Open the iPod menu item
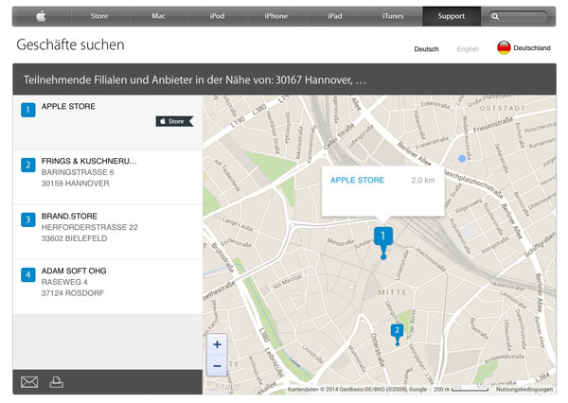The image size is (568, 403). (218, 16)
